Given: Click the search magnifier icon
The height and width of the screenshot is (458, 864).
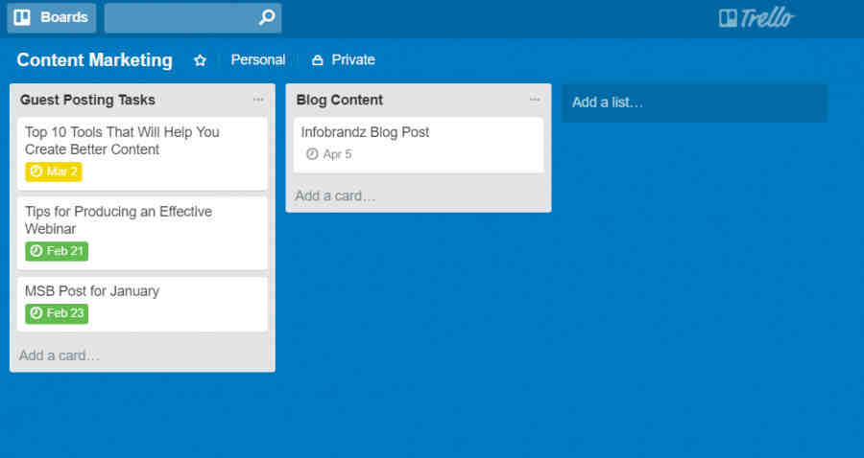Looking at the screenshot, I should (267, 17).
